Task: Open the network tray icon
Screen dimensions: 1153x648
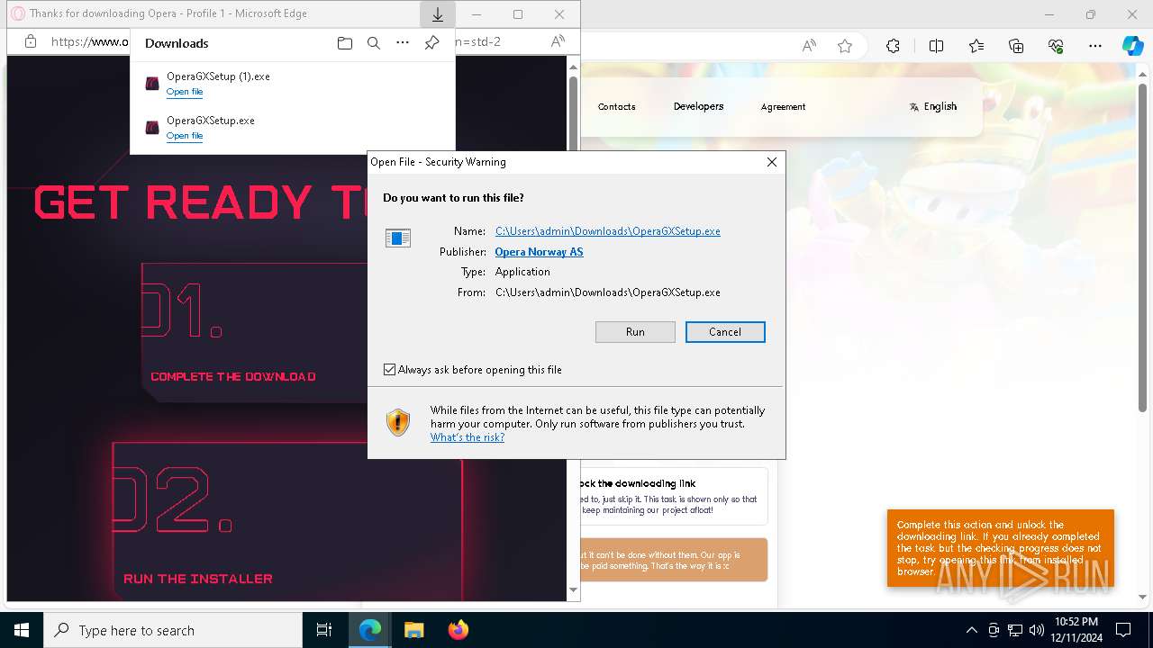Action: (1015, 630)
